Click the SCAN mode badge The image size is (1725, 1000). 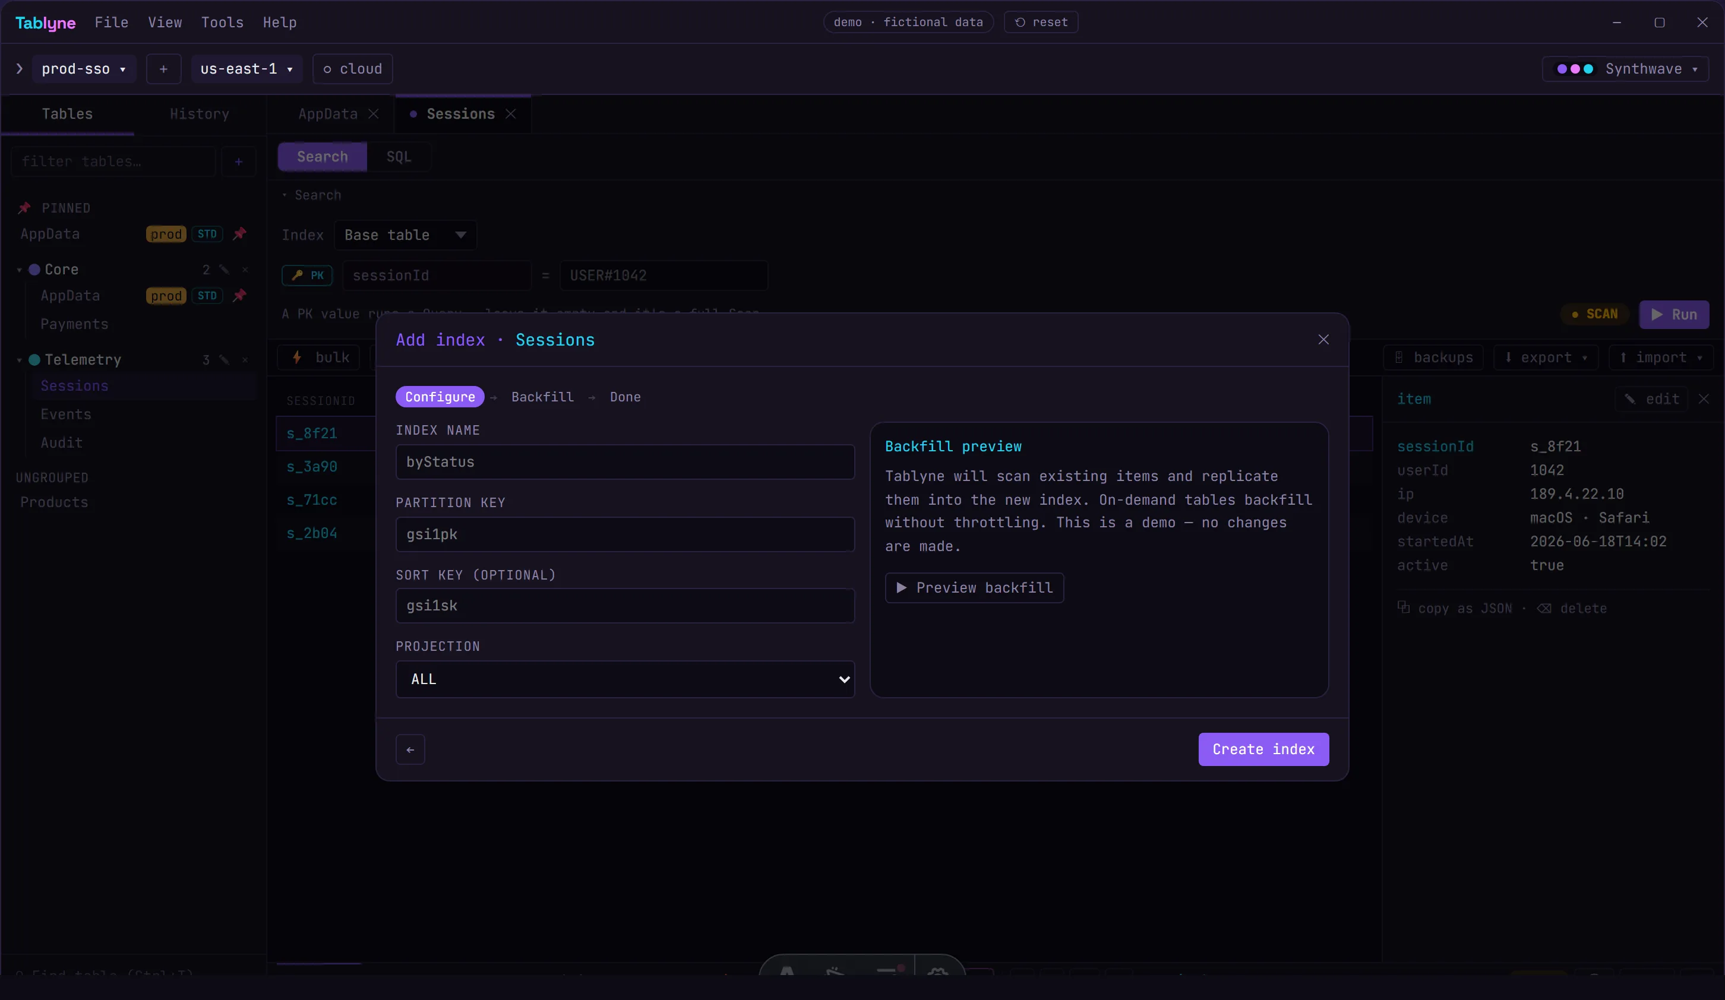(x=1595, y=314)
